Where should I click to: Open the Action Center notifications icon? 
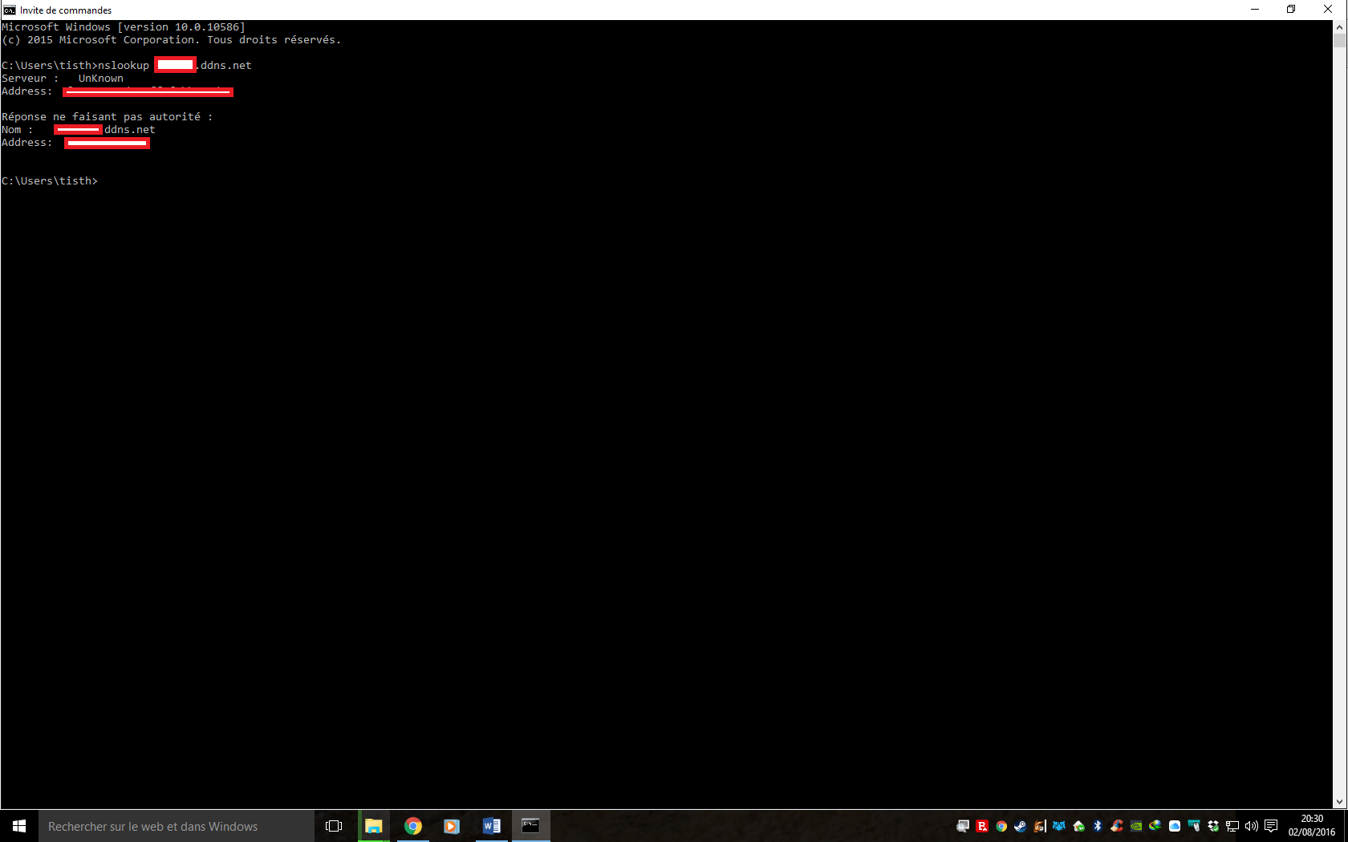click(x=1271, y=826)
